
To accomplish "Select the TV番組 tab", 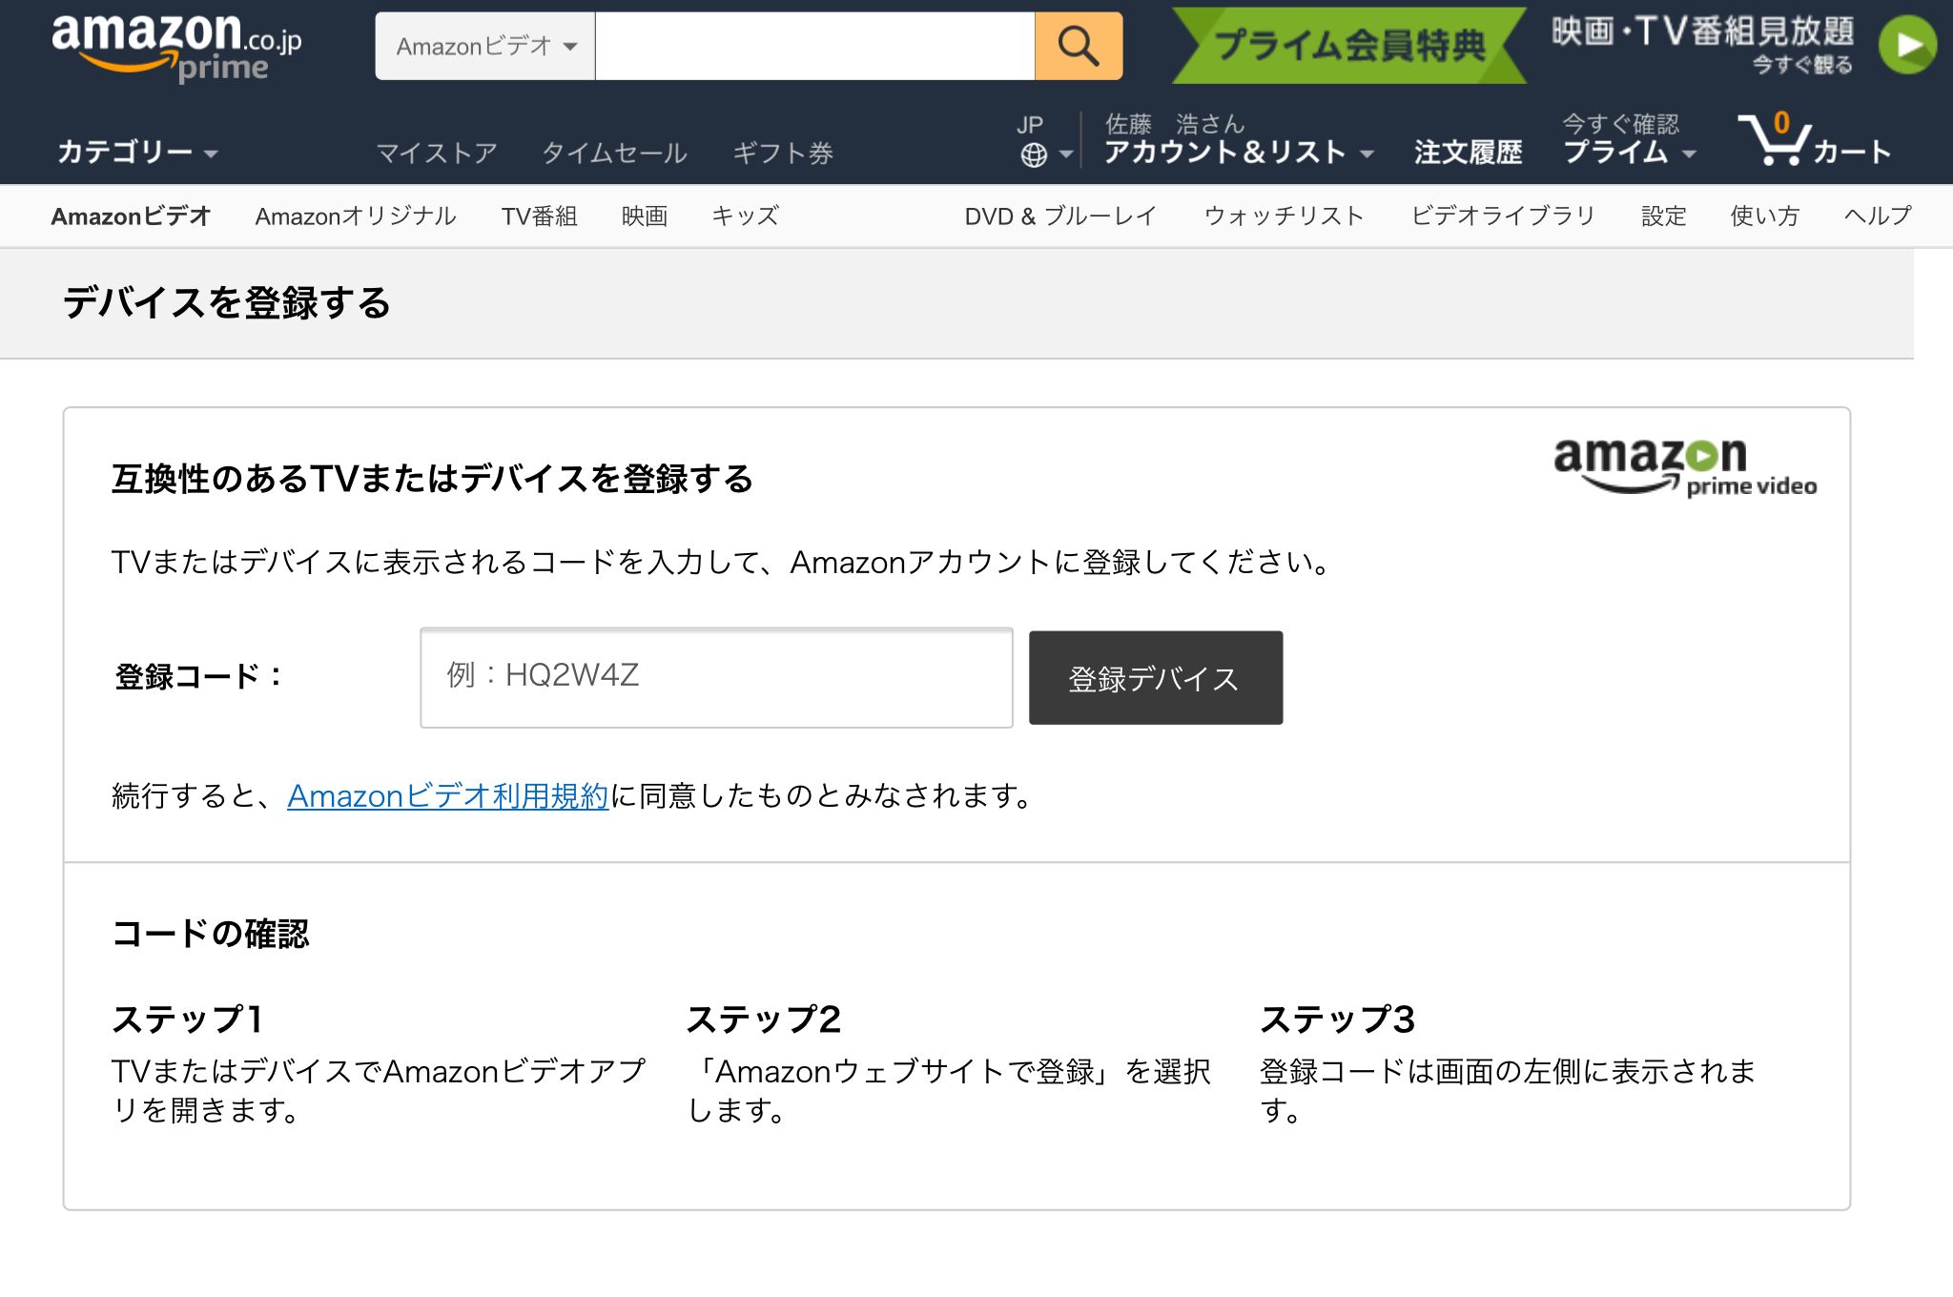I will 540,216.
